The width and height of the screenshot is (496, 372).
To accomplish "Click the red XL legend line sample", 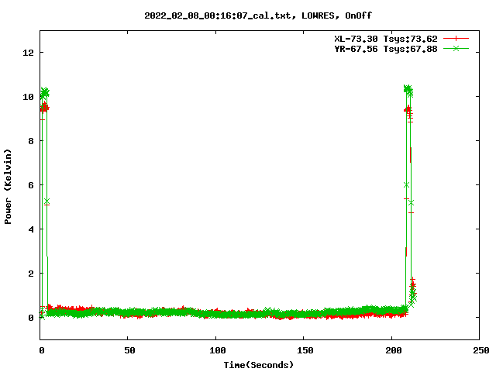I will click(456, 39).
